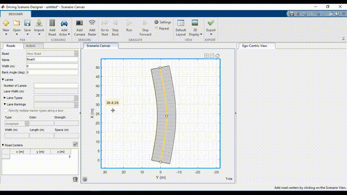
Task: Switch to the Actors tab
Action: tap(31, 45)
